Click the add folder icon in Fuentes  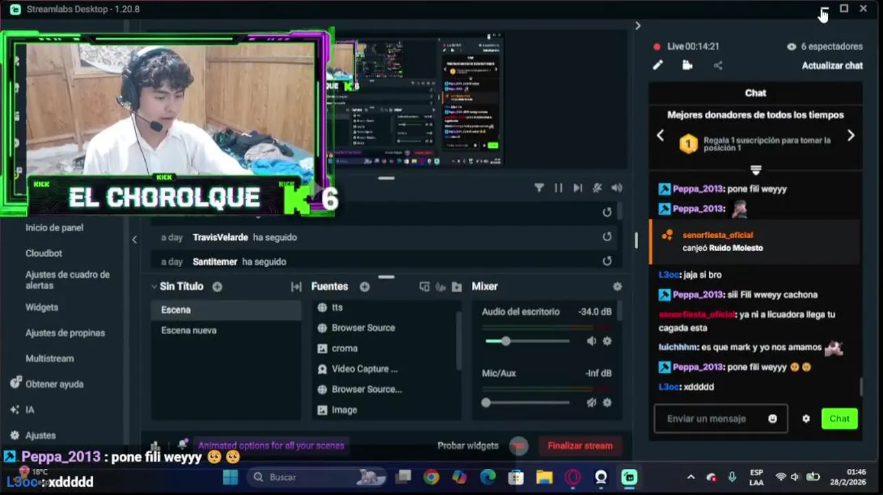[x=457, y=287]
